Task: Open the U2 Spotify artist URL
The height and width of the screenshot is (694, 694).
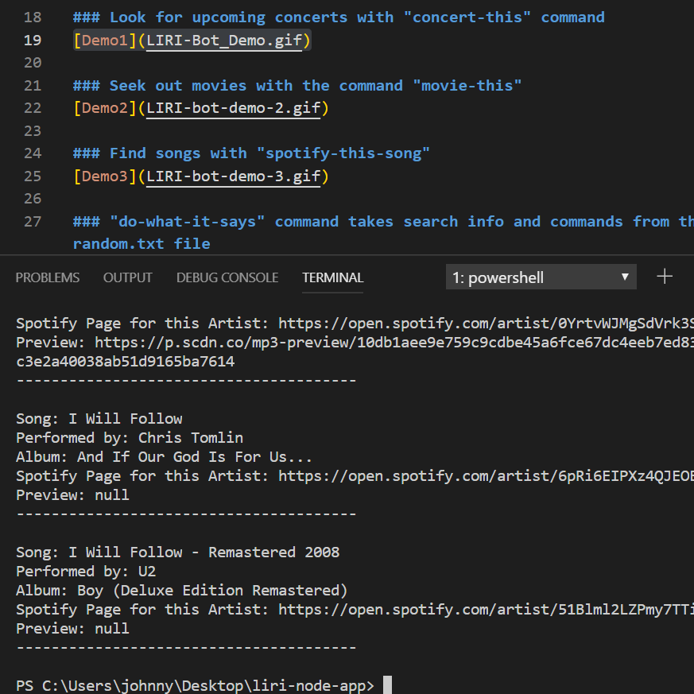Action: (485, 609)
